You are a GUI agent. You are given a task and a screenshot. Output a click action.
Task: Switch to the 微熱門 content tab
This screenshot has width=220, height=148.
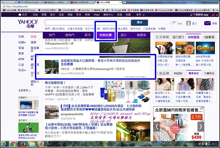70,35
